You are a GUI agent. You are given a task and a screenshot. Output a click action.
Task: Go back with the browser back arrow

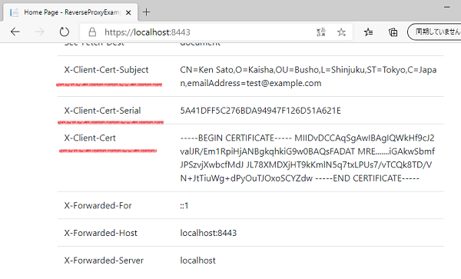[x=15, y=32]
